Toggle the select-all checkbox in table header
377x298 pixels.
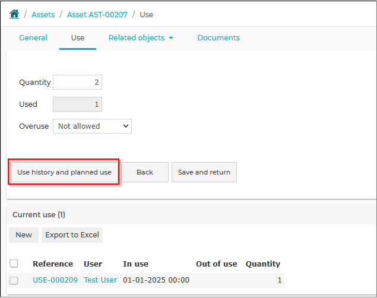(x=14, y=264)
